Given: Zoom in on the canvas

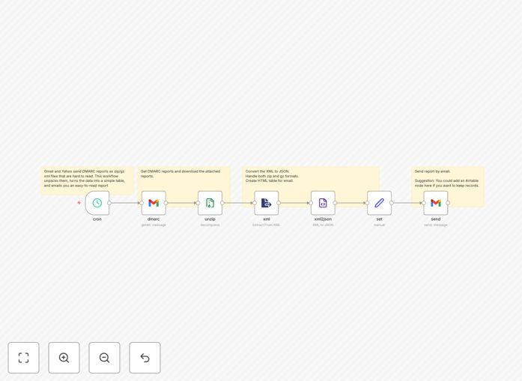Looking at the screenshot, I should (x=64, y=358).
